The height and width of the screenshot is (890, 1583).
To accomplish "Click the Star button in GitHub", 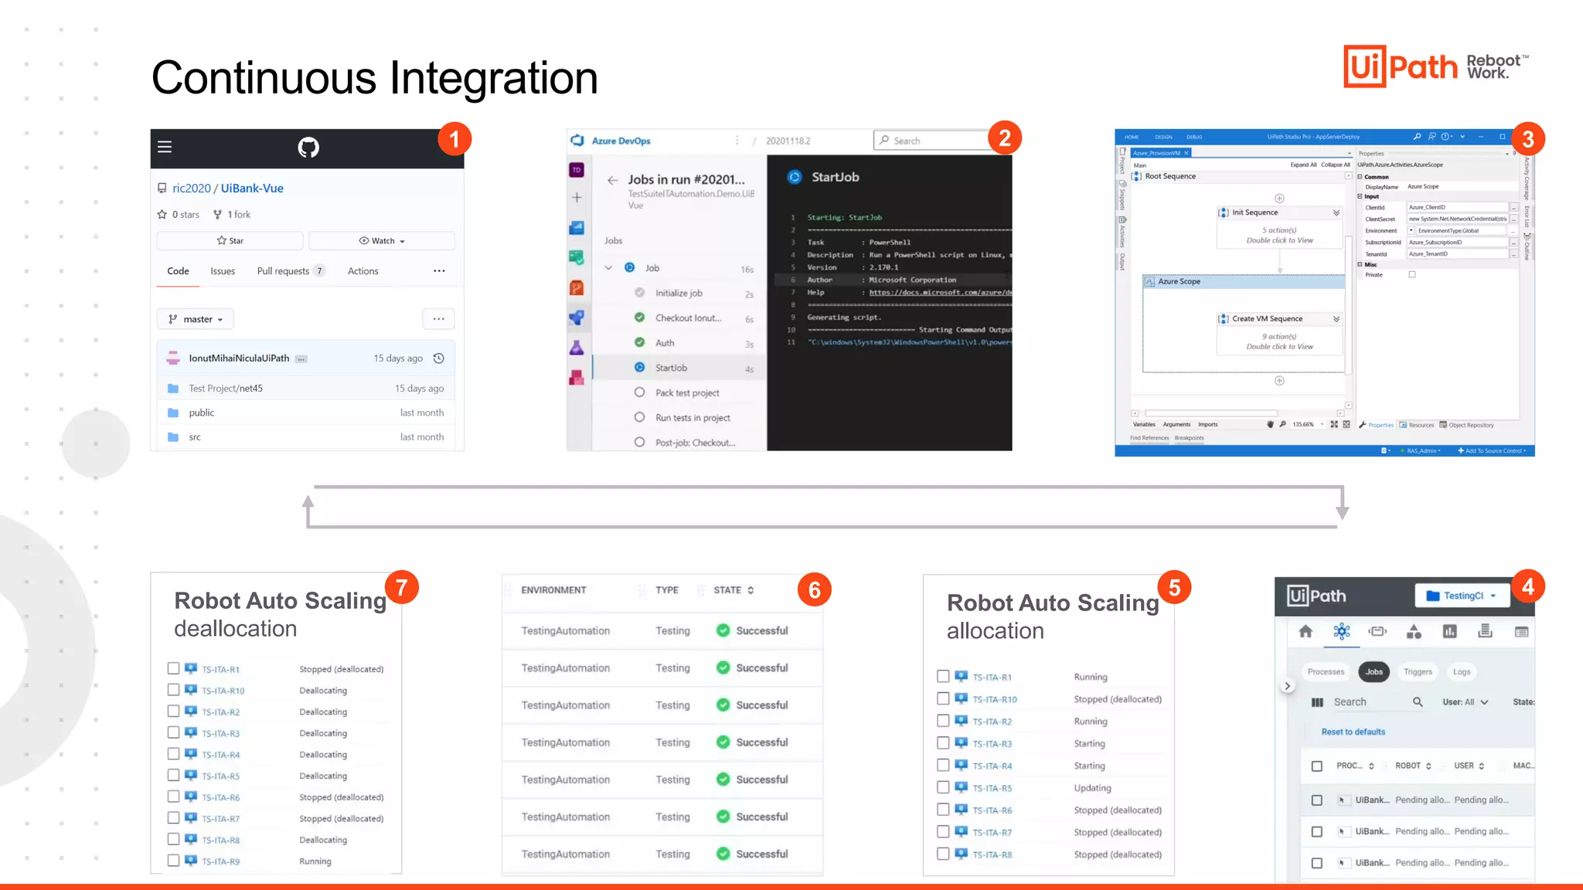I will click(230, 241).
